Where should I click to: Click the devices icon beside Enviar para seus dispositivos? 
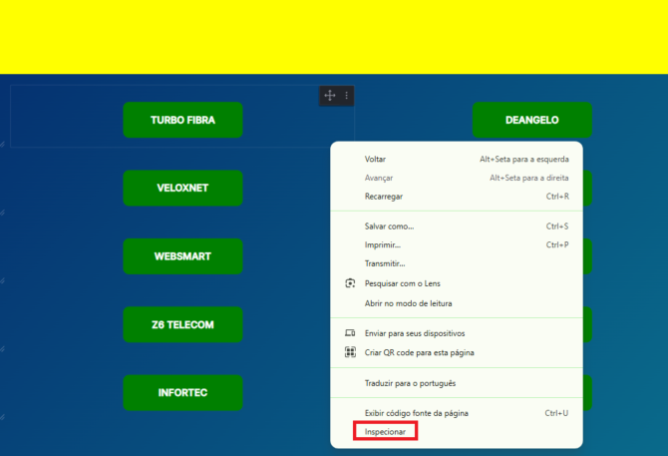(350, 333)
